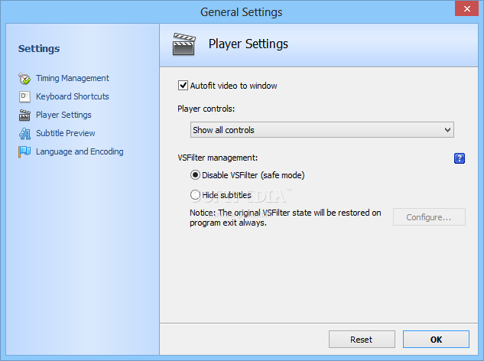Image resolution: width=484 pixels, height=361 pixels.
Task: Toggle Autofit video to window checkbox
Action: point(183,85)
